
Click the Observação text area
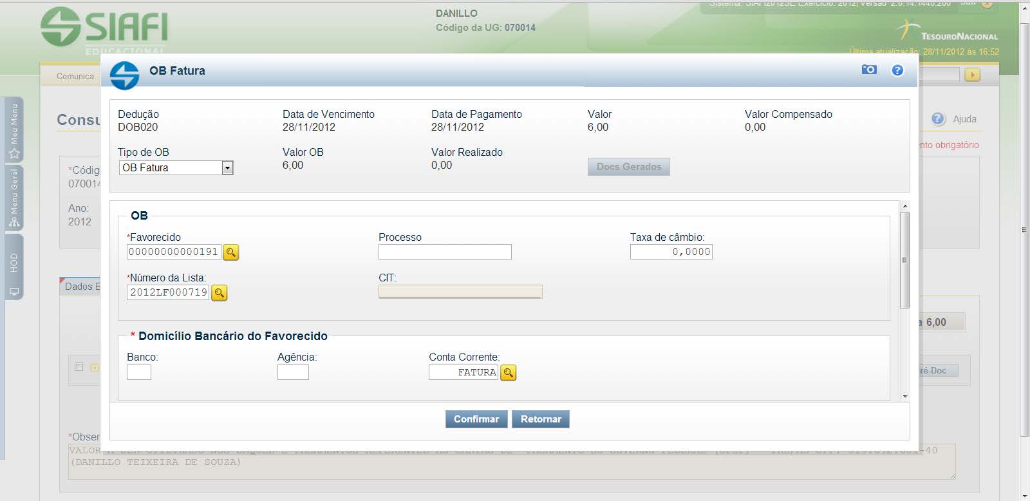click(x=512, y=461)
